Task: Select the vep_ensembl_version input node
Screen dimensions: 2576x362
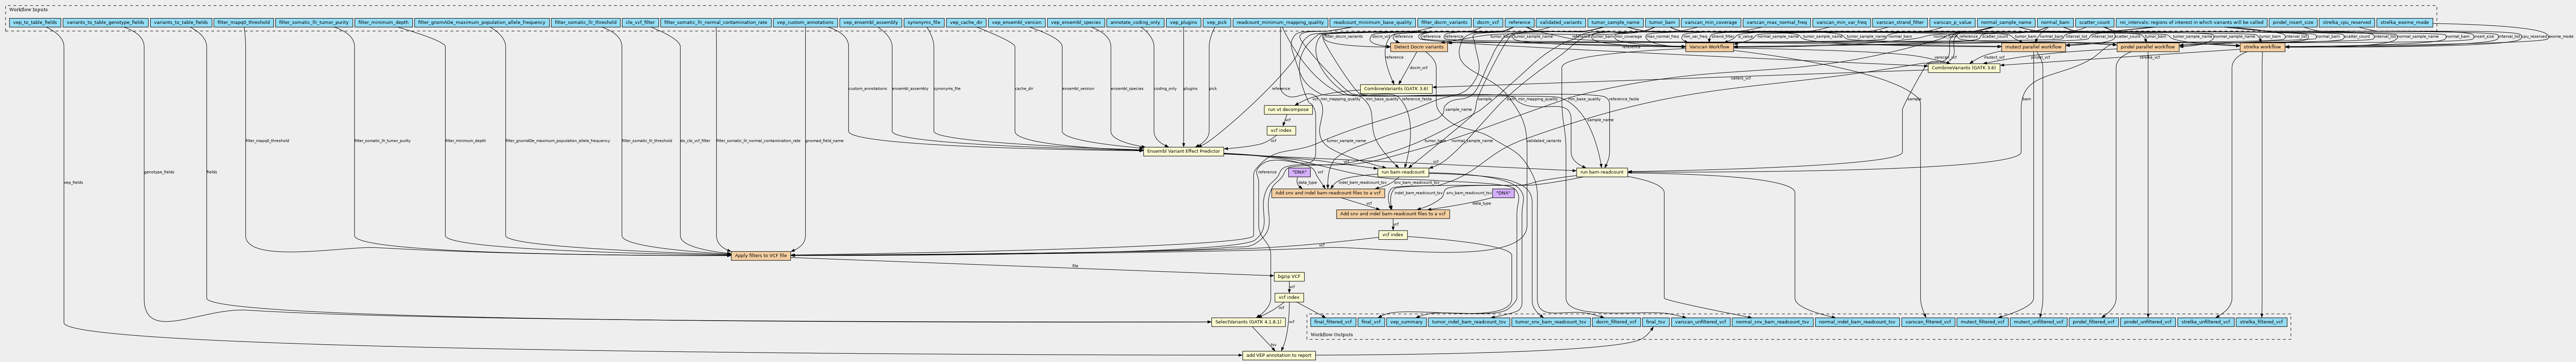Action: (x=1017, y=22)
